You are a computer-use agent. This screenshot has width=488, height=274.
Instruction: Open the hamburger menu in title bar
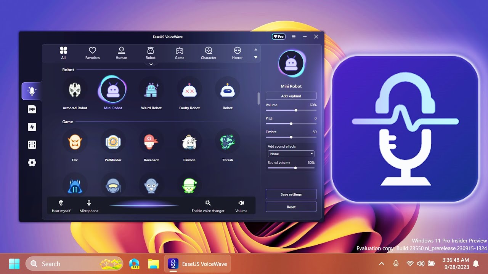click(x=294, y=37)
